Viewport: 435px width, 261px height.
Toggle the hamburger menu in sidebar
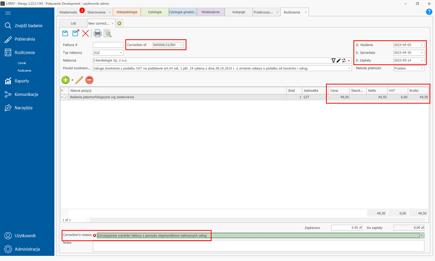[8, 13]
